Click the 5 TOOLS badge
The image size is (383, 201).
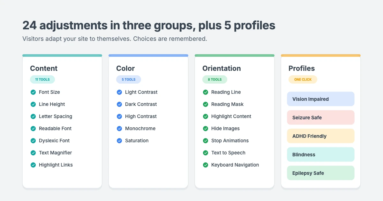pyautogui.click(x=129, y=79)
